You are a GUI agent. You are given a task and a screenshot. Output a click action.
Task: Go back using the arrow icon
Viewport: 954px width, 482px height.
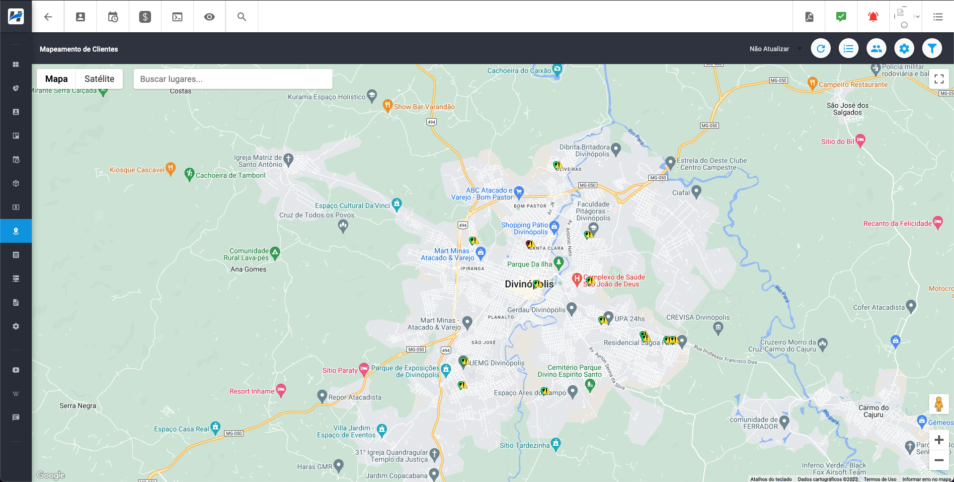click(x=48, y=17)
